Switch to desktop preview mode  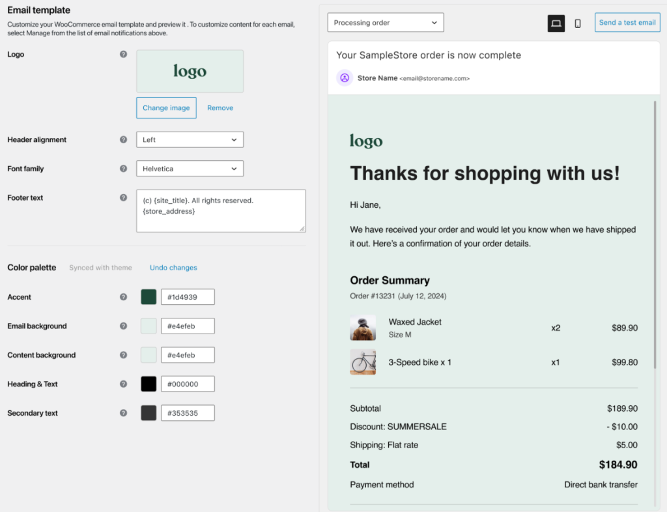click(556, 22)
